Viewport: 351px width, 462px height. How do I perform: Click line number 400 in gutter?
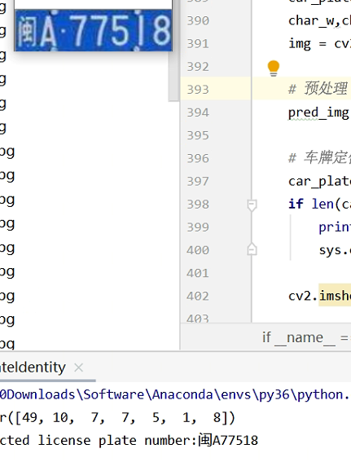pyautogui.click(x=198, y=250)
